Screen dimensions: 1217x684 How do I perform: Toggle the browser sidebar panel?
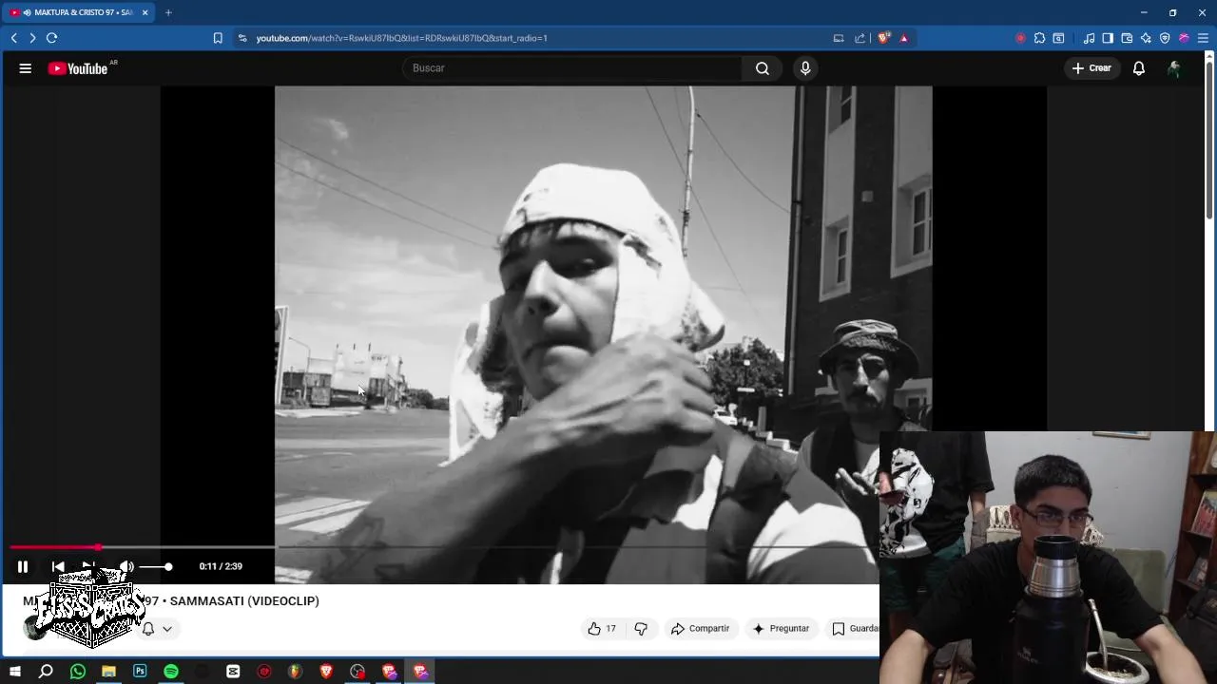pos(1108,38)
